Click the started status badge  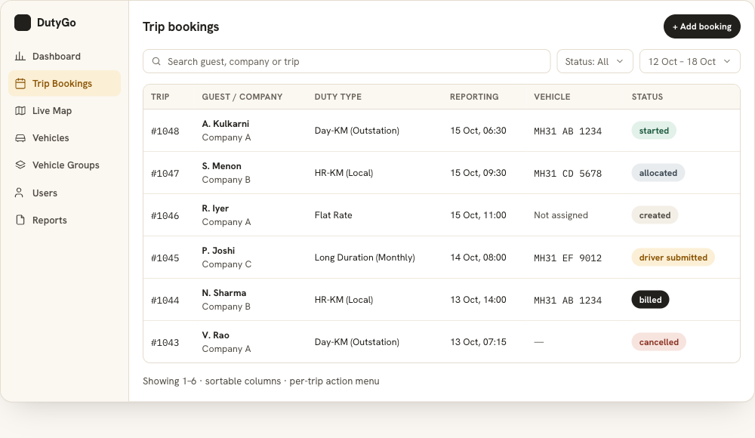coord(654,131)
